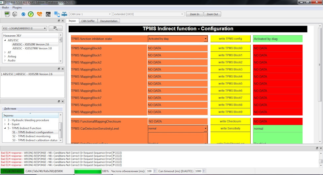The width and height of the screenshot is (323, 175).
Task: Close the ECU list panel
Action: pyautogui.click(x=63, y=21)
